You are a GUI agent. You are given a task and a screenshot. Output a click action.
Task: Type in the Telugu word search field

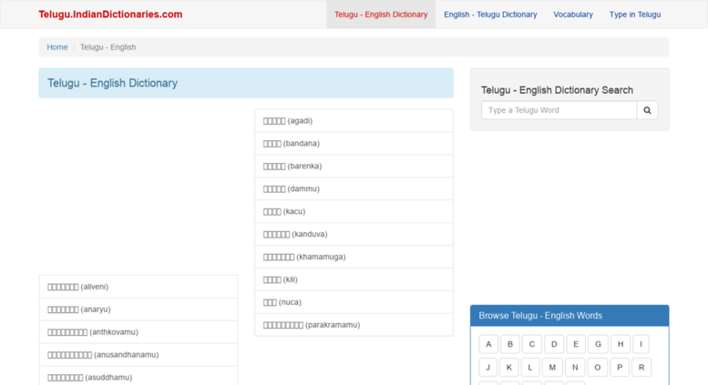click(x=559, y=110)
